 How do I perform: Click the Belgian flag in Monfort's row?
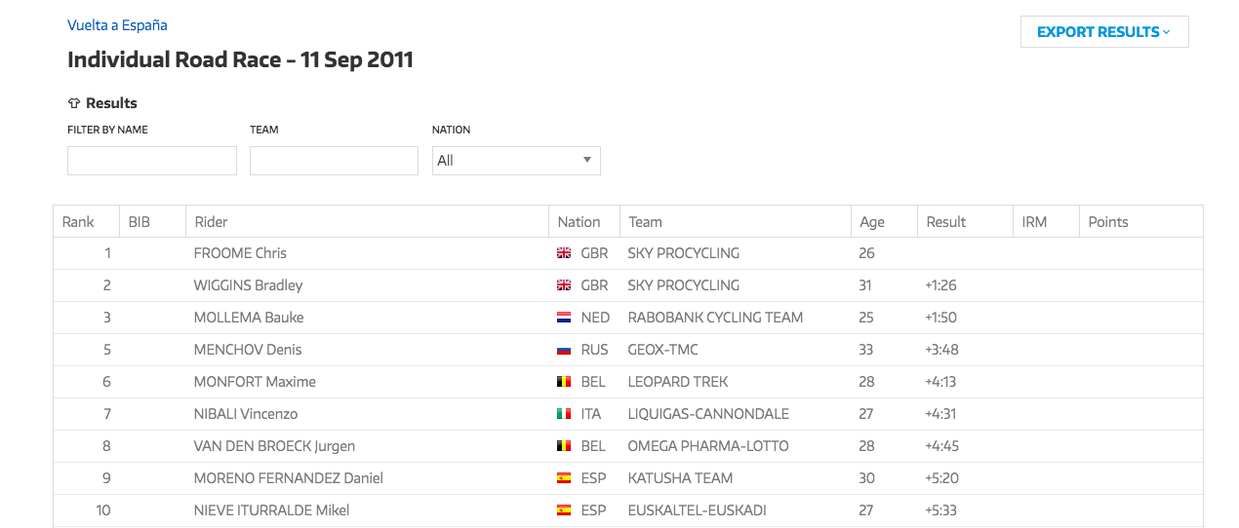point(564,382)
